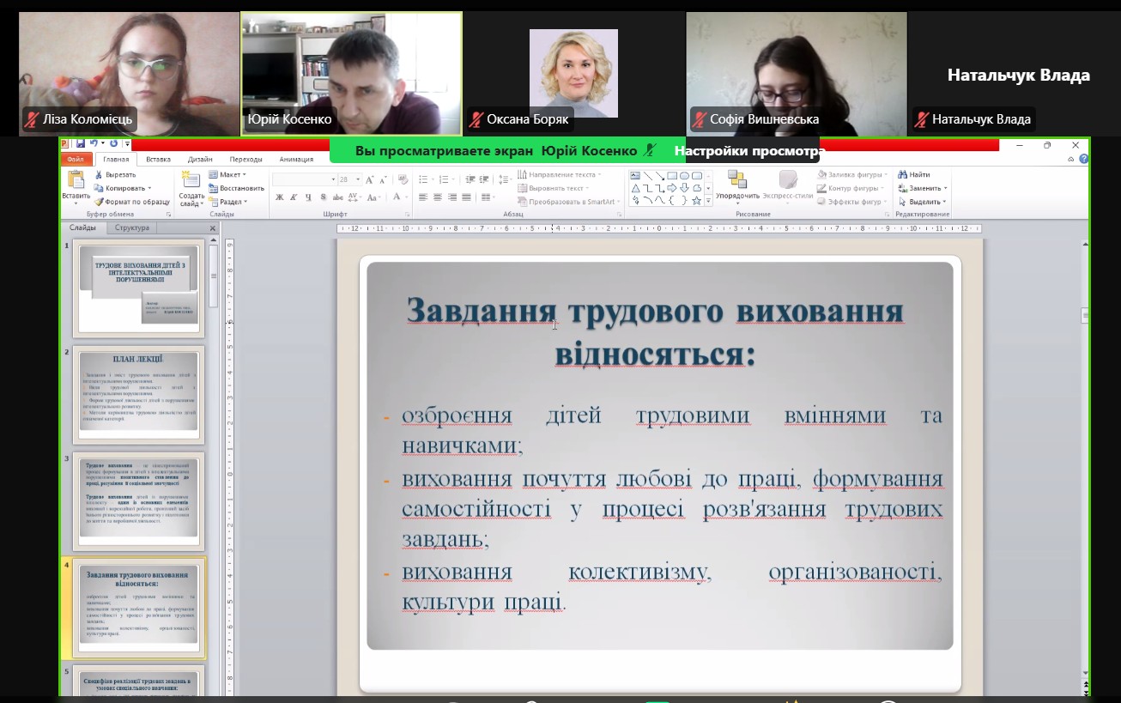Open the font size dropdown showing 28
The width and height of the screenshot is (1121, 703).
pos(357,179)
